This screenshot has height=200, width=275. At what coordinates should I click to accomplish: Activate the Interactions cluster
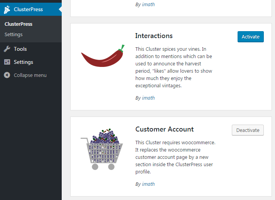250,37
